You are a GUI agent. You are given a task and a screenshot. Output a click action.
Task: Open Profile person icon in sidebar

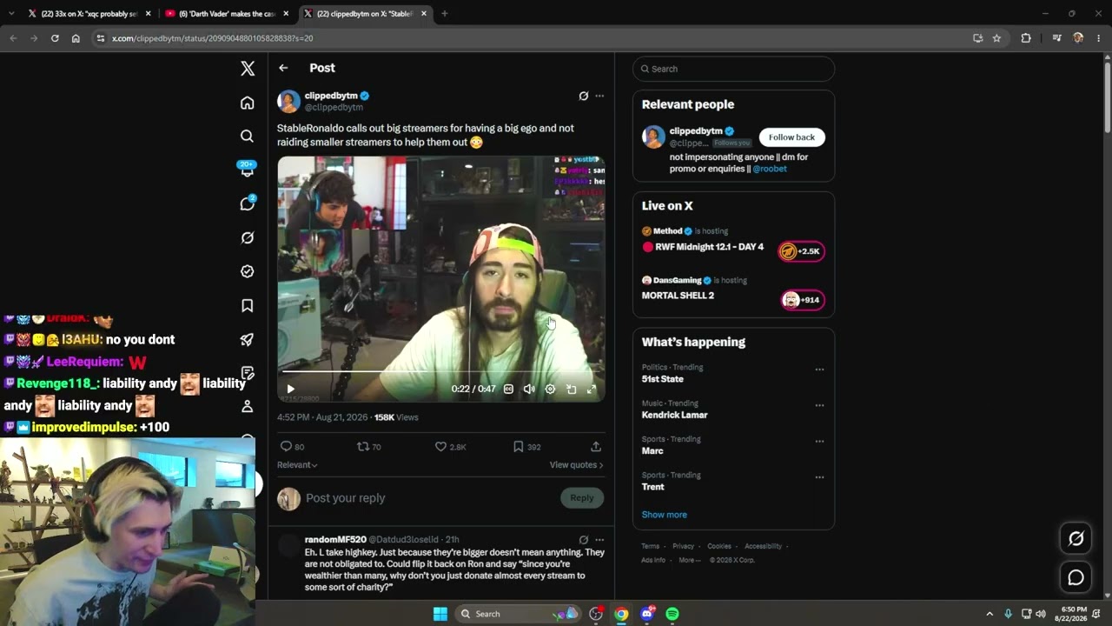coord(248,406)
